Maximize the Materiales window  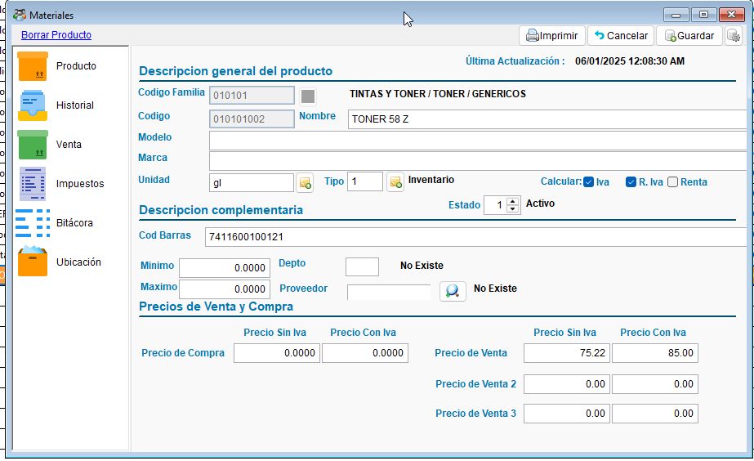click(703, 15)
